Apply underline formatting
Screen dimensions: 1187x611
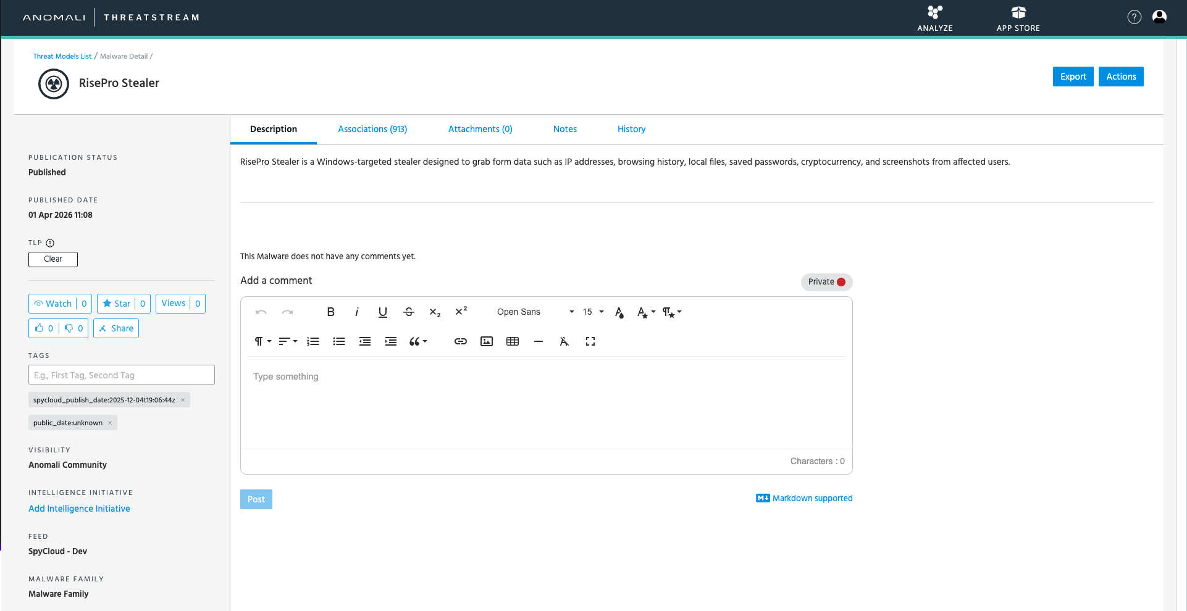tap(383, 312)
